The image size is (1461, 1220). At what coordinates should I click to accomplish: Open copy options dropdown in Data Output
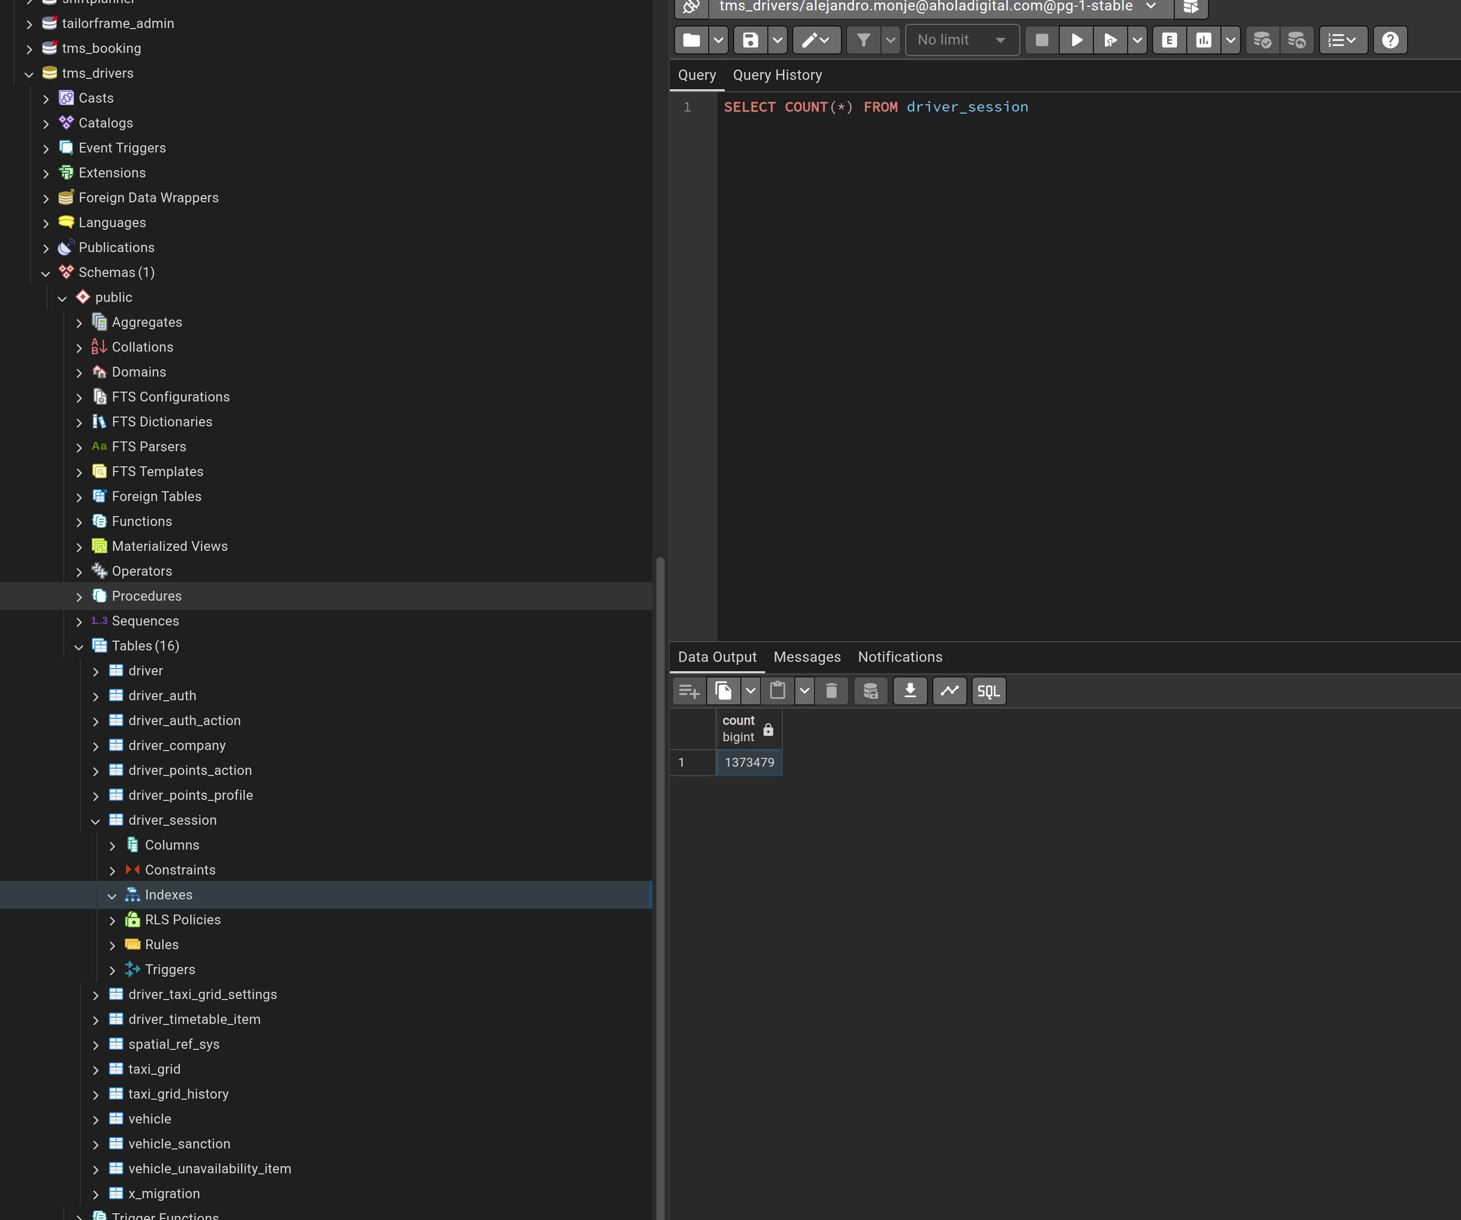pos(750,691)
